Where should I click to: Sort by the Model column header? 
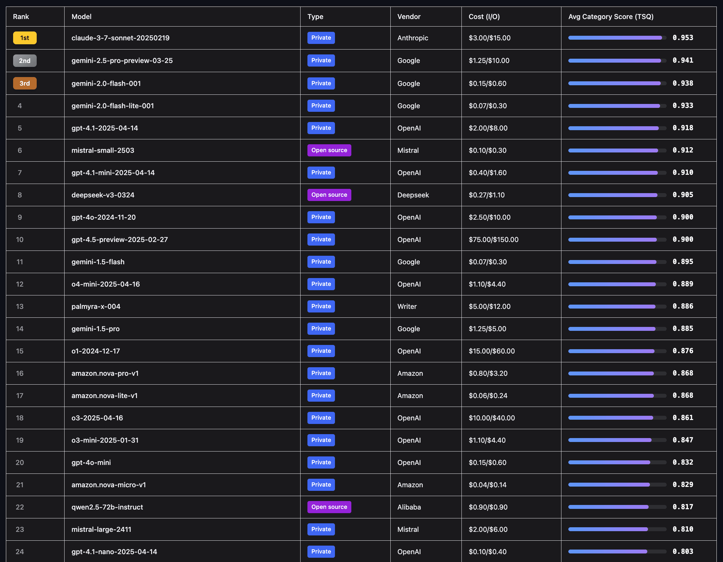[x=81, y=17]
